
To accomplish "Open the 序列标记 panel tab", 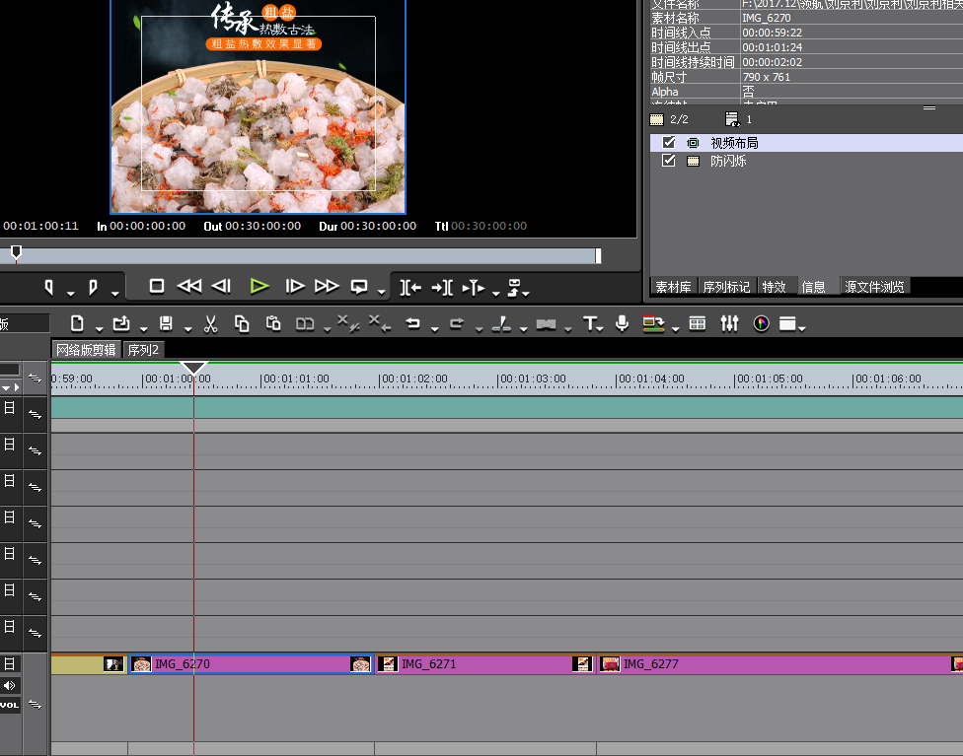I will 726,287.
